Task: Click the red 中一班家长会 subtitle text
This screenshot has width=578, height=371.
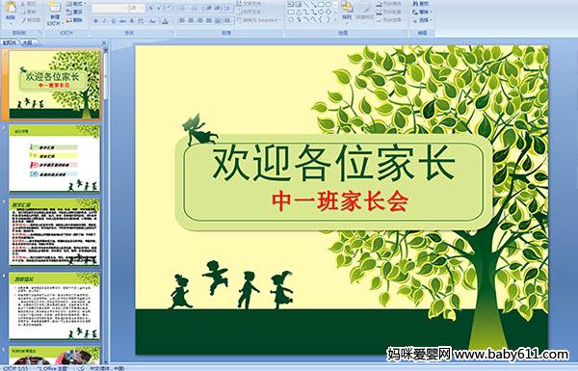Action: [340, 201]
